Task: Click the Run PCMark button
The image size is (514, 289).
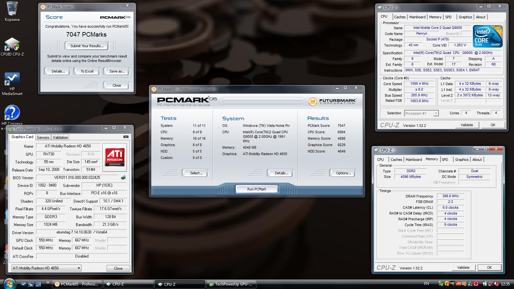Action: [x=257, y=189]
